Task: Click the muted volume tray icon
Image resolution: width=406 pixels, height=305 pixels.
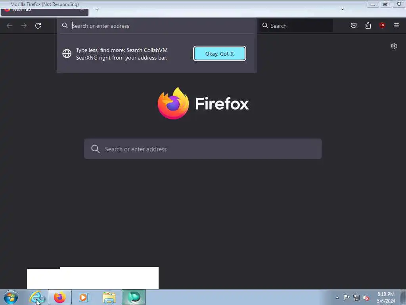Action: 366,298
